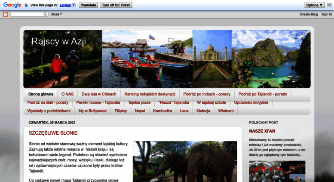Open Perełki Isaanu - Tajlandia tab
The image size is (334, 182).
tap(98, 102)
